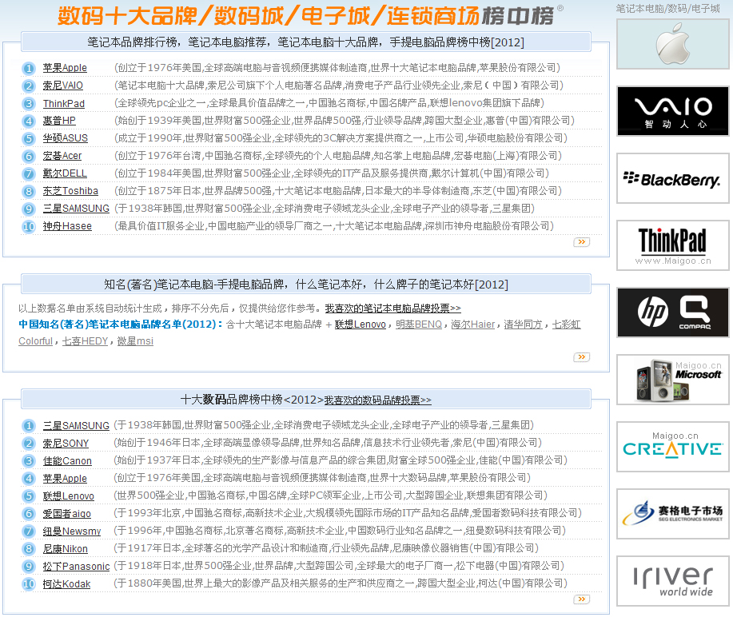
Task: Select the 华硕ASUS brand link
Action: [x=65, y=138]
